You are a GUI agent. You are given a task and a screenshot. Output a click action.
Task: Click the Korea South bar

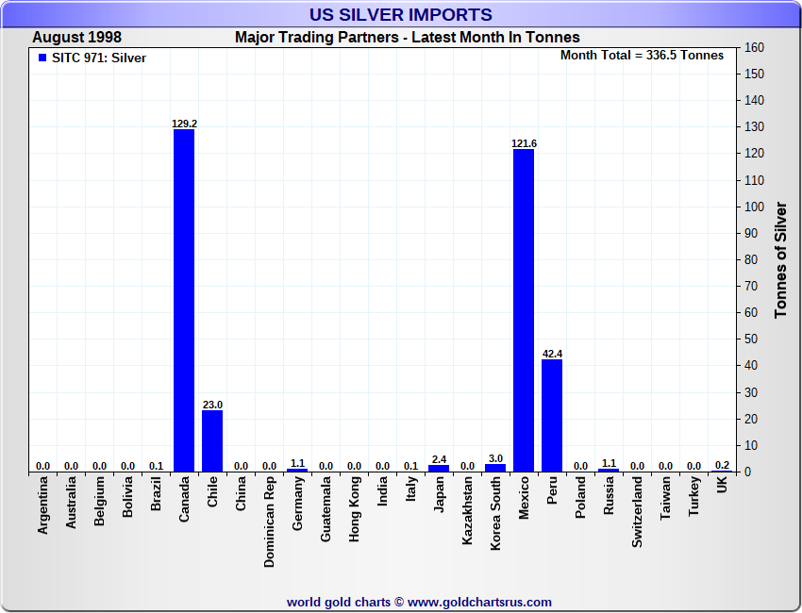(495, 467)
